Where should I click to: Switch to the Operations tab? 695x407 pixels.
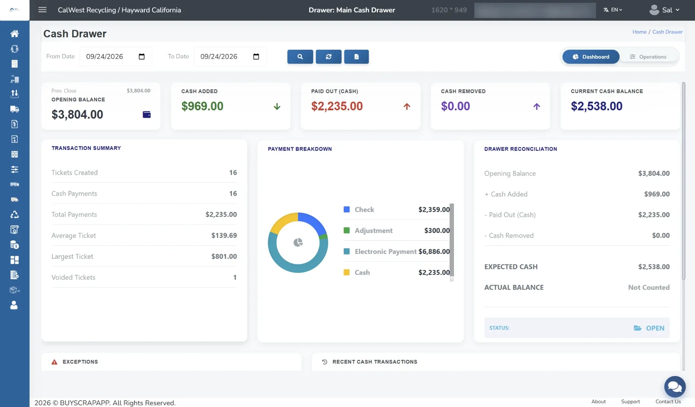(x=648, y=57)
